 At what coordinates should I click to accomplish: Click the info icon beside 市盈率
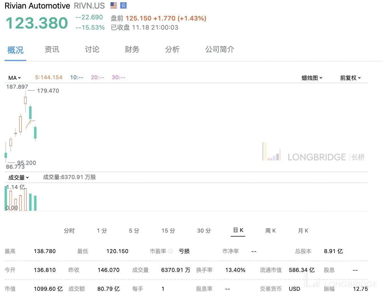170,251
